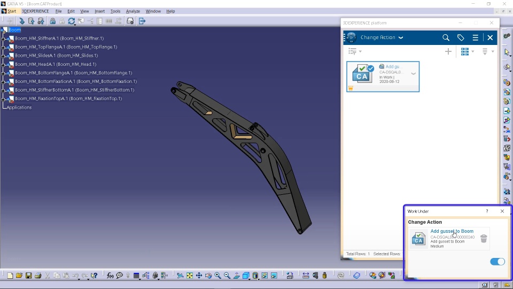This screenshot has height=289, width=513.
Task: Toggle the selection checkmark on the CA card
Action: (x=370, y=69)
